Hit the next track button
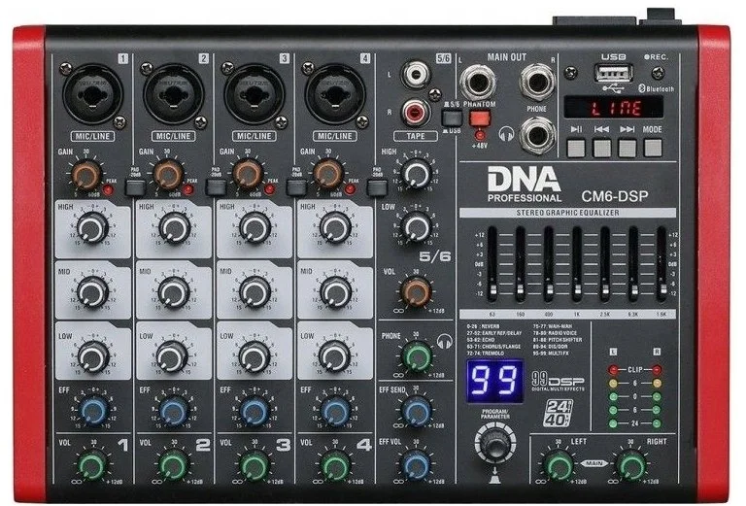 (627, 148)
